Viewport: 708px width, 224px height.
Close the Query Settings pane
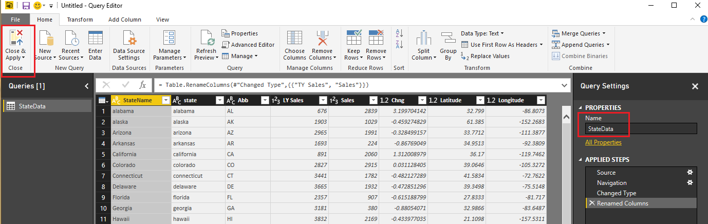click(x=695, y=86)
